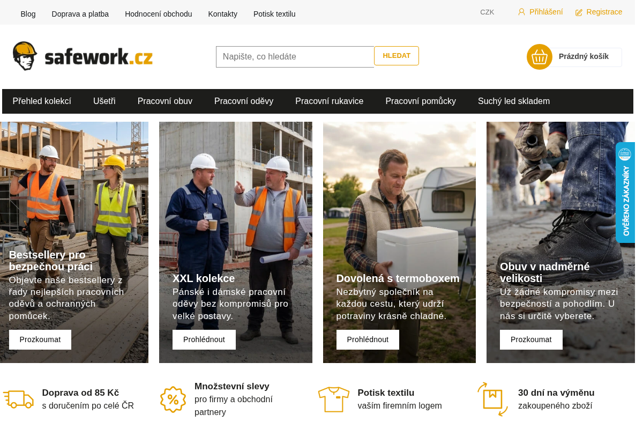
Task: Click the 'XXL kolekce' heading
Action: [x=204, y=278]
